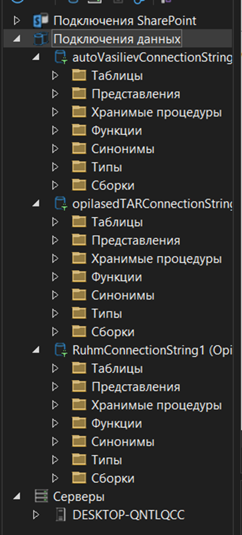Click the DESKTOP-QNTLQCC computer icon
This screenshot has height=535, width=242.
pos(61,515)
